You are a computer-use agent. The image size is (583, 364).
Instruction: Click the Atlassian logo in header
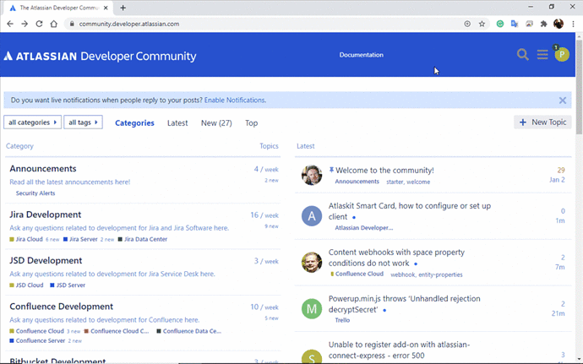(100, 56)
